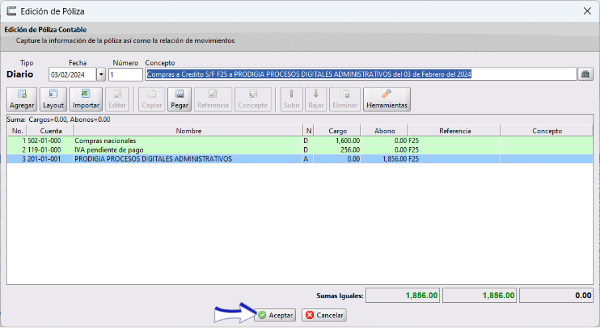
Task: Click the 0.00 difference total box
Action: pos(556,296)
